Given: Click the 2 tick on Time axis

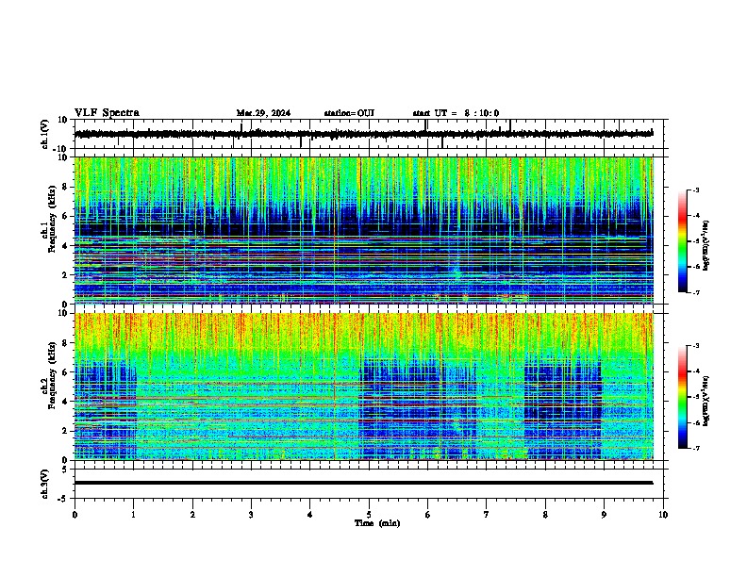Looking at the screenshot, I should tap(192, 515).
